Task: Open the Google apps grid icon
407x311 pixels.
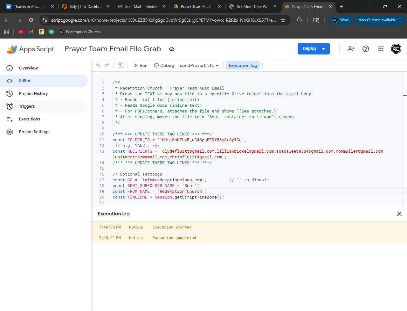Action: click(x=381, y=49)
